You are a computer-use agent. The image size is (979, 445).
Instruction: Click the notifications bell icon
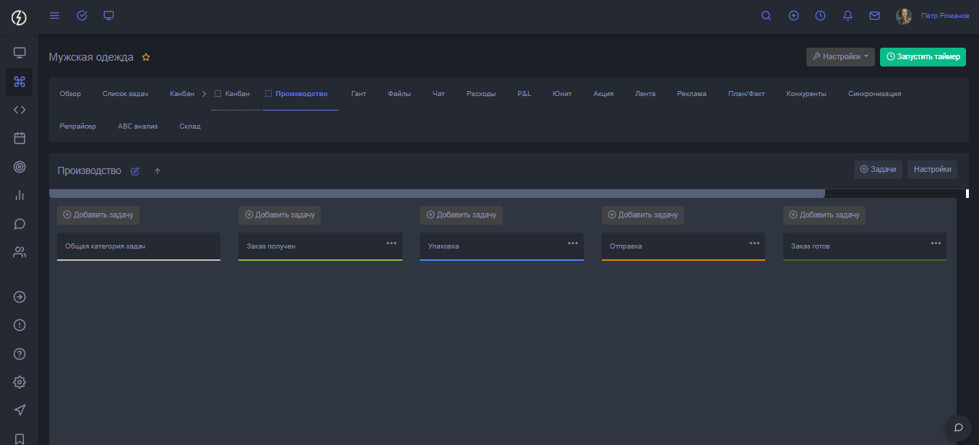tap(848, 16)
